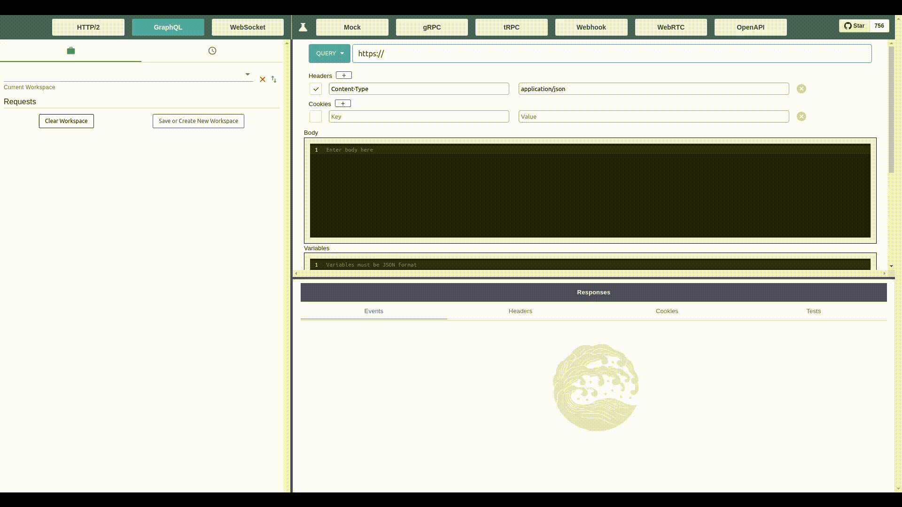Viewport: 902px width, 507px height.
Task: Remove the Content-Type header row
Action: tap(801, 89)
